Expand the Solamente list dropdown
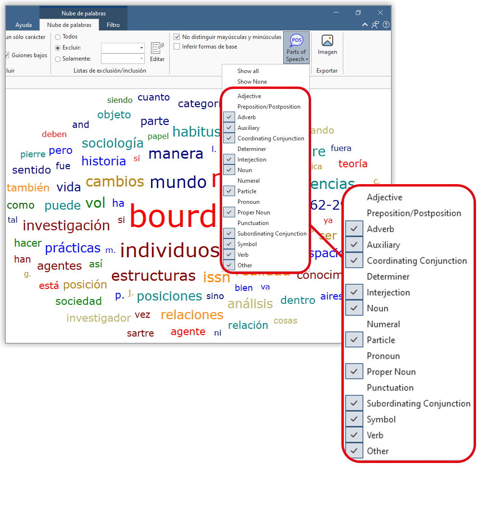This screenshot has height=513, width=502. 141,59
